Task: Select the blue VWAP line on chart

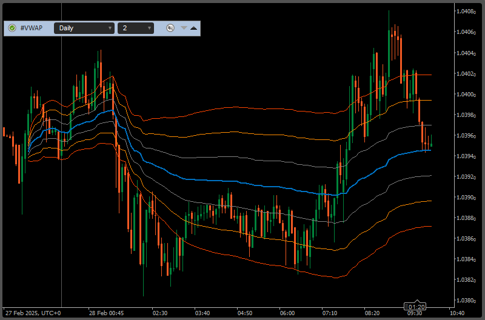Action: point(242,182)
